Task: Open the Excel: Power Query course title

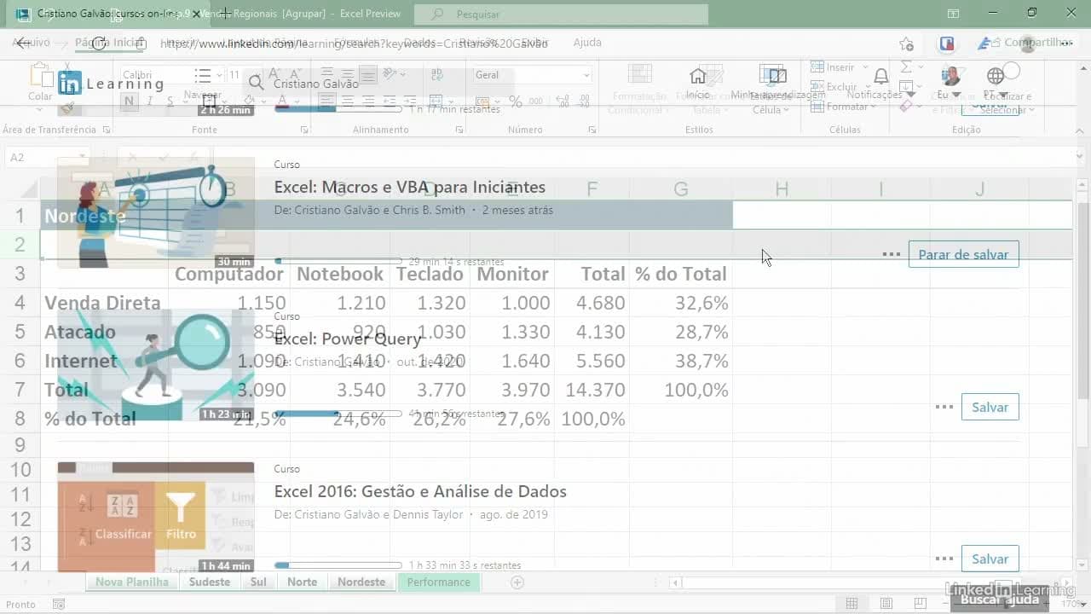Action: [348, 339]
